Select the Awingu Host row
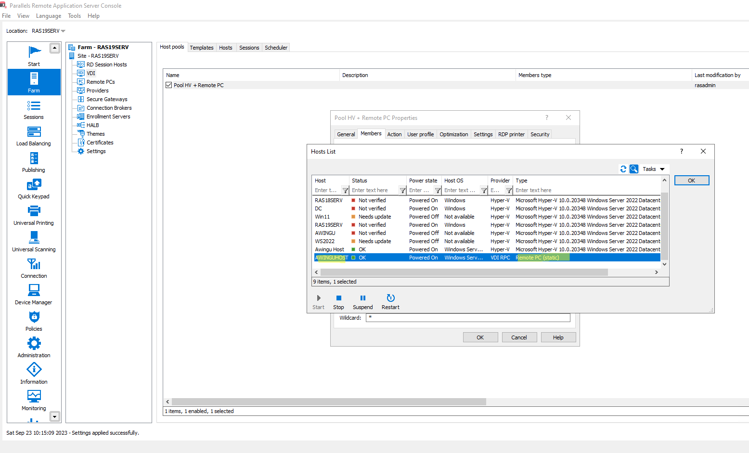Image resolution: width=749 pixels, height=453 pixels. 487,249
